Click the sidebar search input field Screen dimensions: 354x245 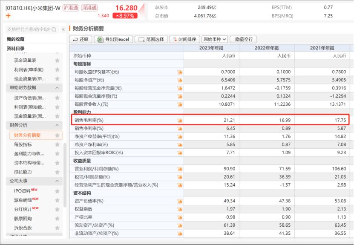click(x=32, y=29)
